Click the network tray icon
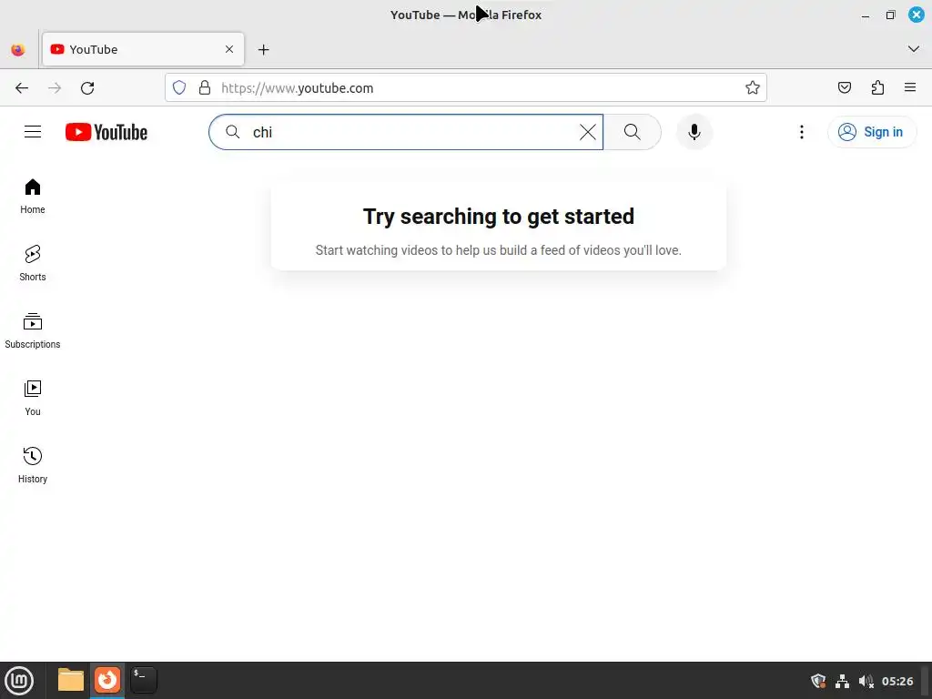The image size is (932, 699). pos(842,681)
